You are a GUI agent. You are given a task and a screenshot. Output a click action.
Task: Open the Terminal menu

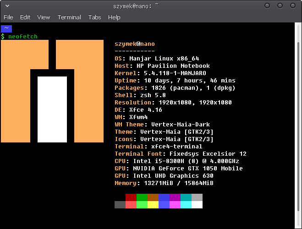pos(69,17)
